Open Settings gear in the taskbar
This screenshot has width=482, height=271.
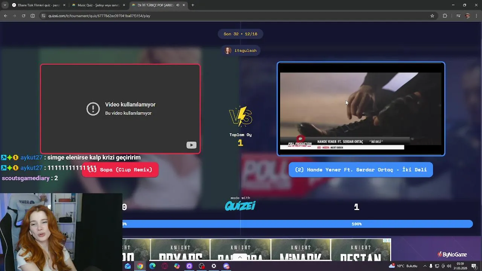[214, 266]
